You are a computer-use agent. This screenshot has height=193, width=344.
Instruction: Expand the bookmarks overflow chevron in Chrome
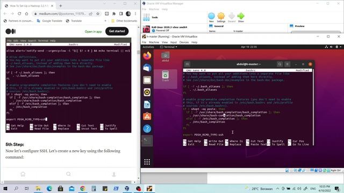(105, 21)
